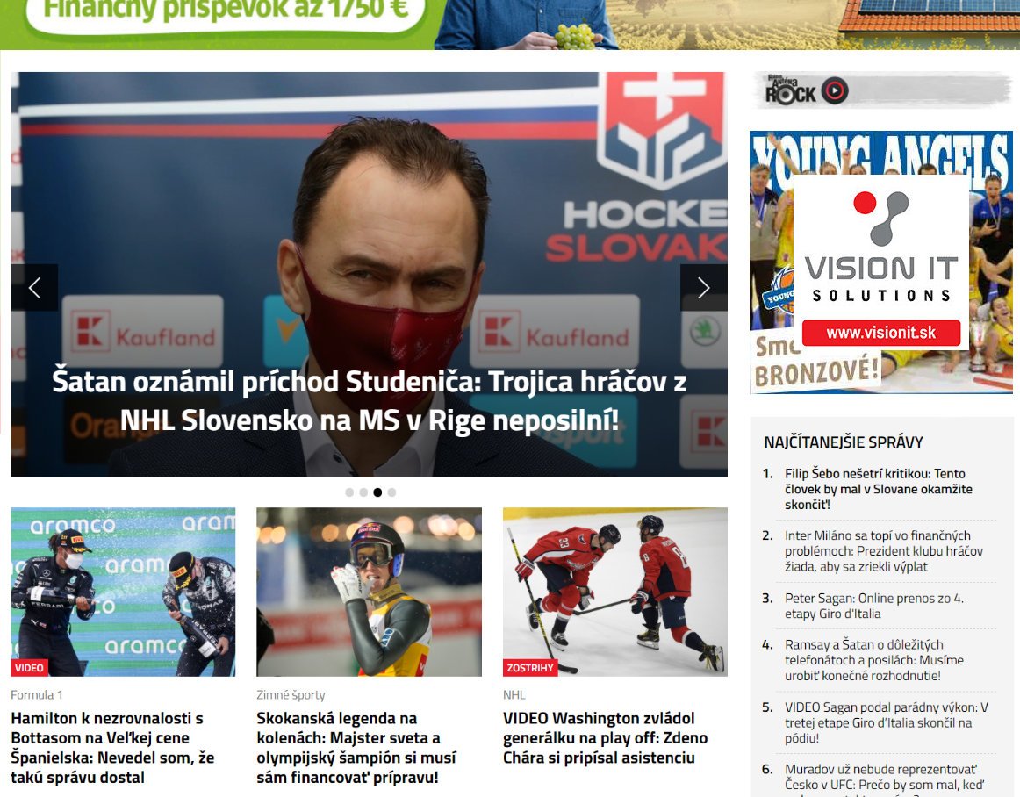The width and height of the screenshot is (1020, 797).
Task: Open the Šatan oznámil príchod Studeniča headline
Action: point(369,401)
